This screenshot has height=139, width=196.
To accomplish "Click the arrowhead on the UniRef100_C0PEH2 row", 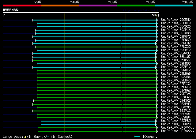I will click(156, 43).
